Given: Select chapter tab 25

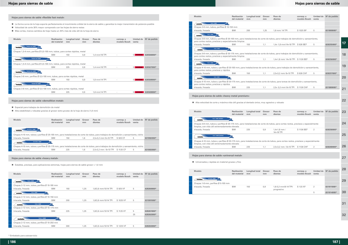Looking at the screenshot, I should (344, 135).
